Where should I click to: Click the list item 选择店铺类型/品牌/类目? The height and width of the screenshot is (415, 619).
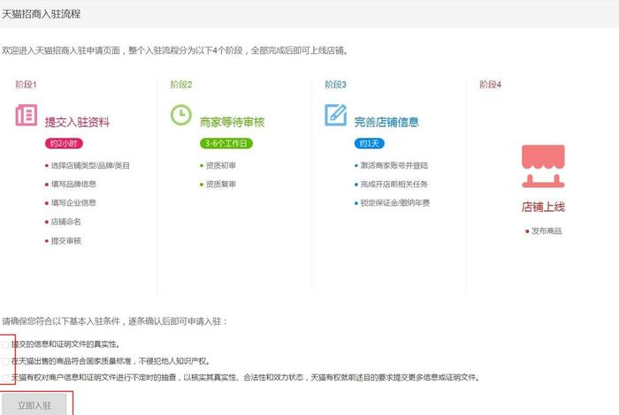(x=90, y=165)
